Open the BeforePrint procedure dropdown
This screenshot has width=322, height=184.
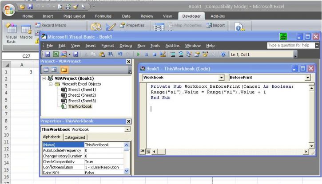308,78
